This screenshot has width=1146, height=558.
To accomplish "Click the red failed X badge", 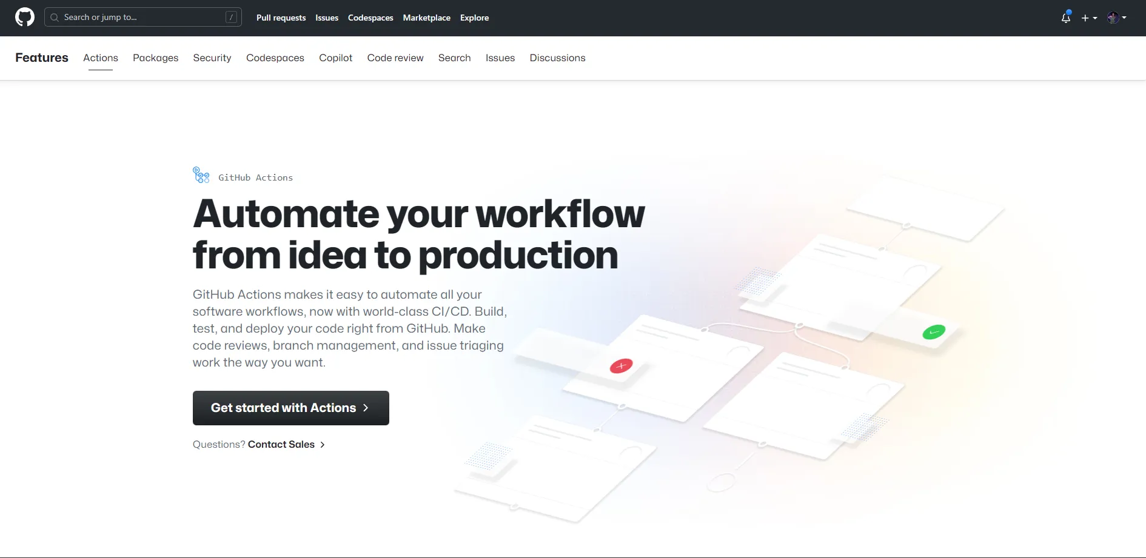I will point(621,366).
